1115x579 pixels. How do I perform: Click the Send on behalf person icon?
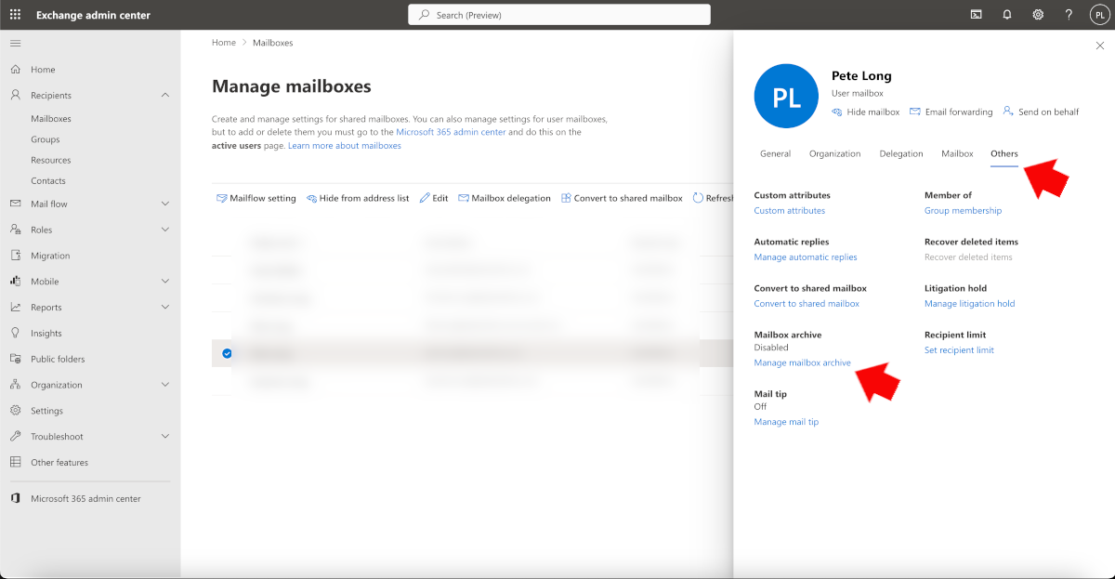coord(1008,112)
